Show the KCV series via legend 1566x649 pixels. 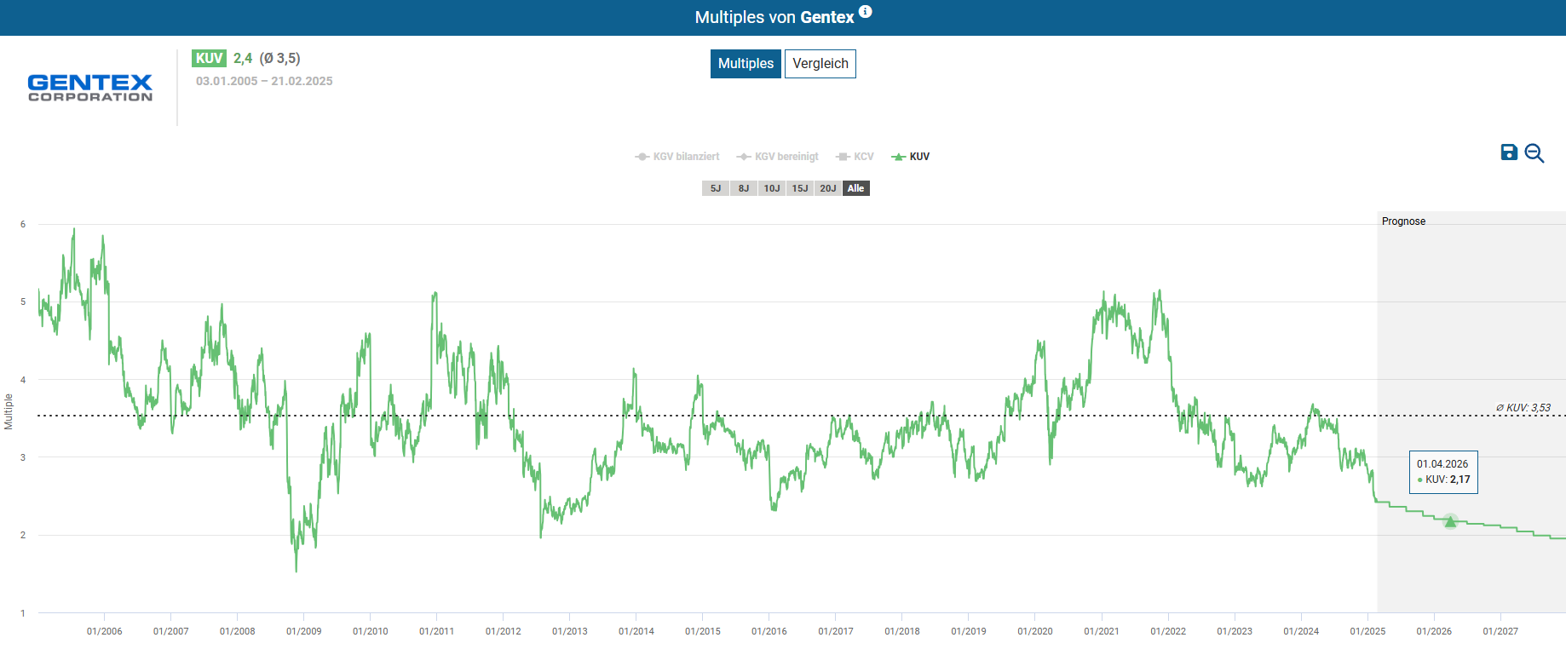[855, 157]
